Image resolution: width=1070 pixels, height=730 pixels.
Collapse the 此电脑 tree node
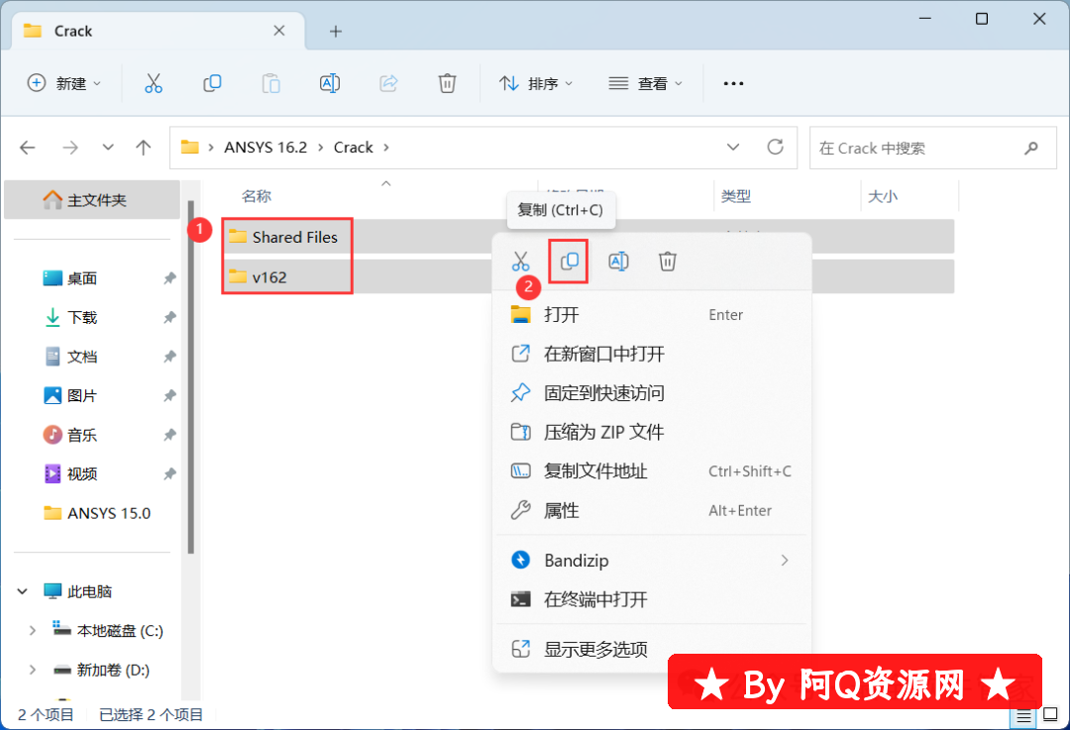coord(23,591)
